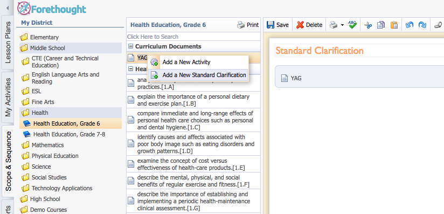This screenshot has width=444, height=214.
Task: Click the Health folder icon
Action: point(25,113)
